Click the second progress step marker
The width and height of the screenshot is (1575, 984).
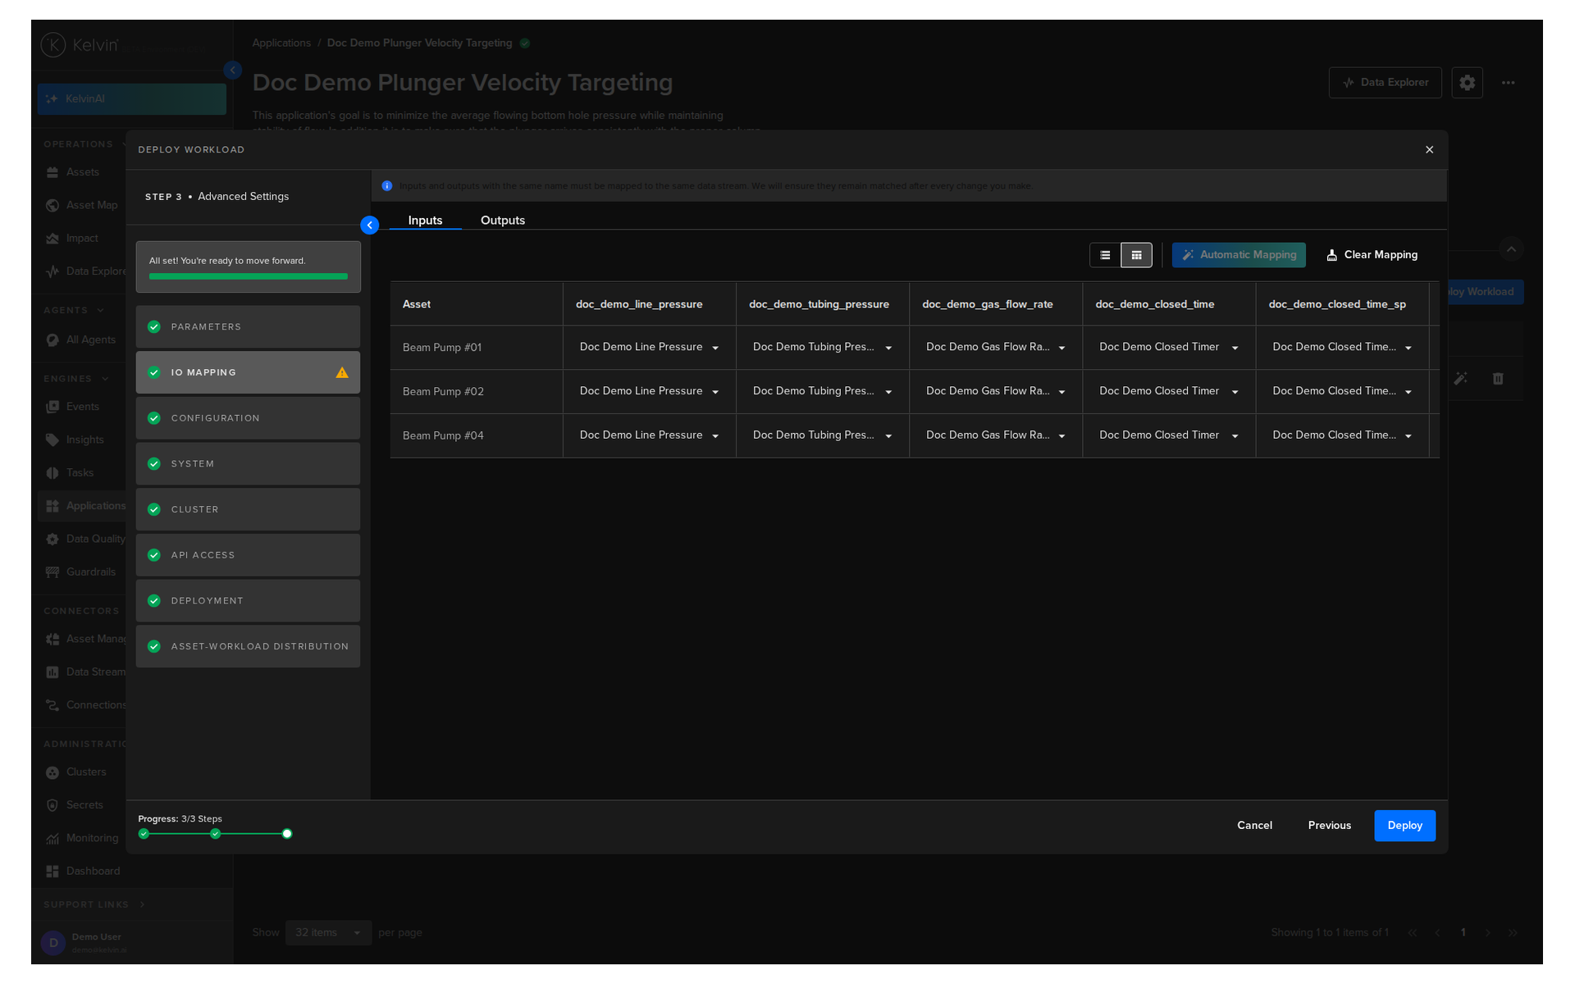pyautogui.click(x=215, y=834)
